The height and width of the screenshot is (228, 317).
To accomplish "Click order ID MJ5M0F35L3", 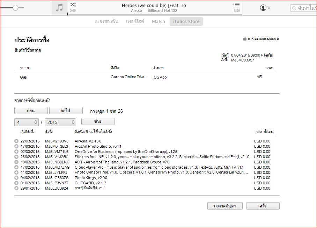I will [x=57, y=146].
